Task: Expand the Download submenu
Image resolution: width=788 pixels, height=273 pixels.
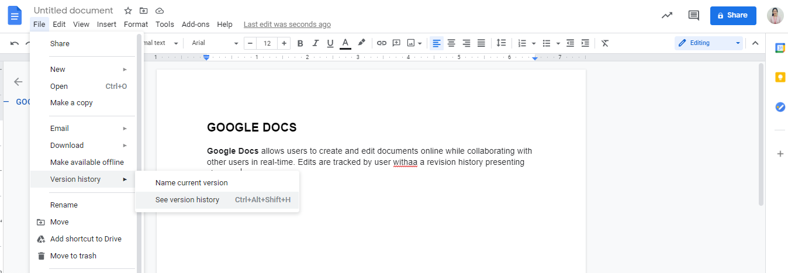Action: click(x=83, y=145)
